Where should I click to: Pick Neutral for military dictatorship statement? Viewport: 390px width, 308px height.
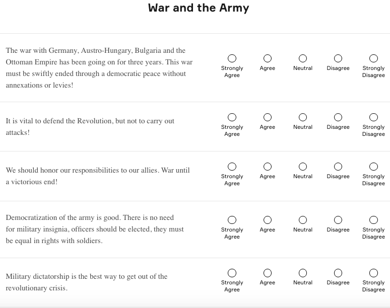click(303, 273)
